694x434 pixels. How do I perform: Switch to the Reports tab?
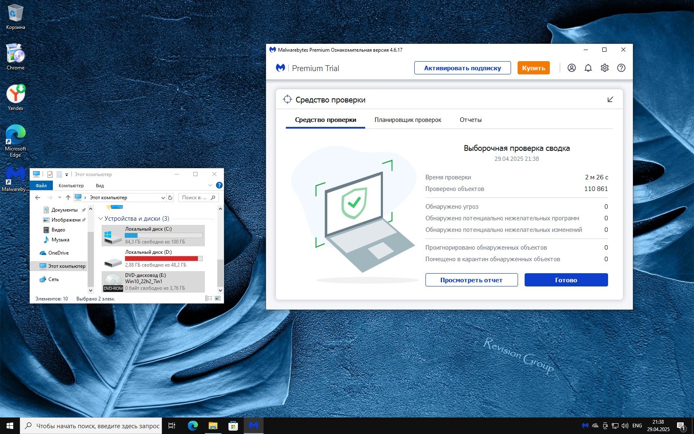tap(471, 120)
